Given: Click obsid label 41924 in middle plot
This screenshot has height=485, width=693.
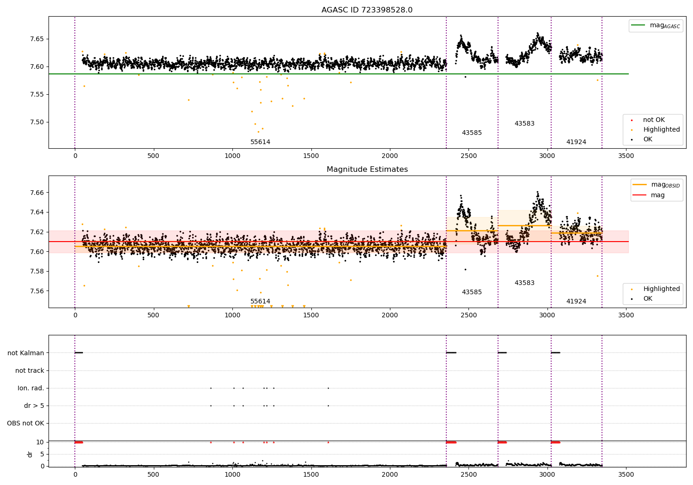Looking at the screenshot, I should [576, 302].
